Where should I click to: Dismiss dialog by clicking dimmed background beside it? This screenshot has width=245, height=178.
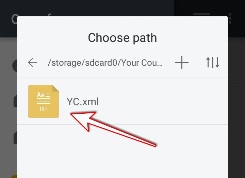pos(236,109)
